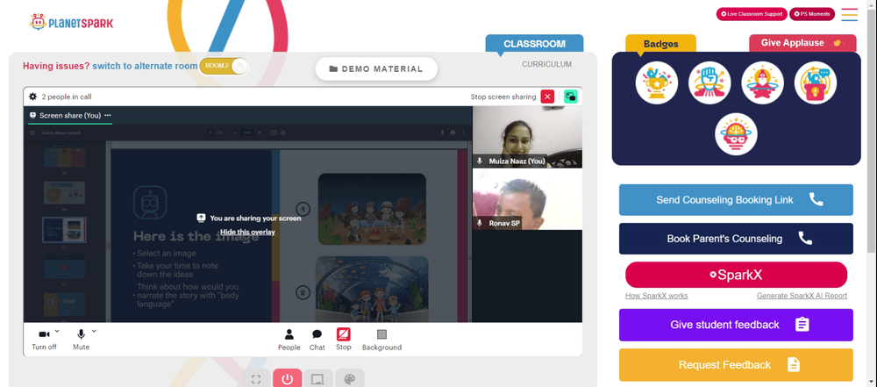
Task: Toggle the ROOM 2 switch
Action: click(x=223, y=66)
